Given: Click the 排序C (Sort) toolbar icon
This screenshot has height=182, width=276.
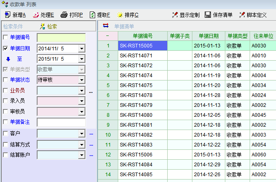Looking at the screenshot, I should pos(120,15).
